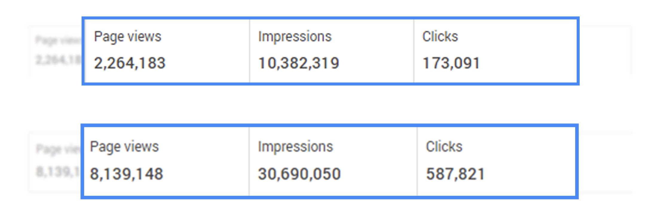Select the bottom Clicks value 587,821

[x=455, y=174]
